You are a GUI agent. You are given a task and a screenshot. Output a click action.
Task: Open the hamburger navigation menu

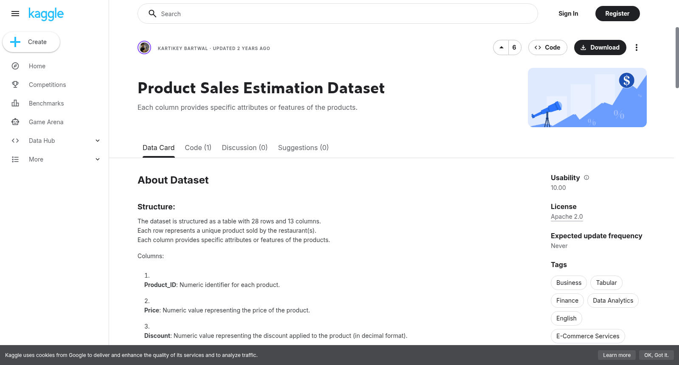[15, 14]
